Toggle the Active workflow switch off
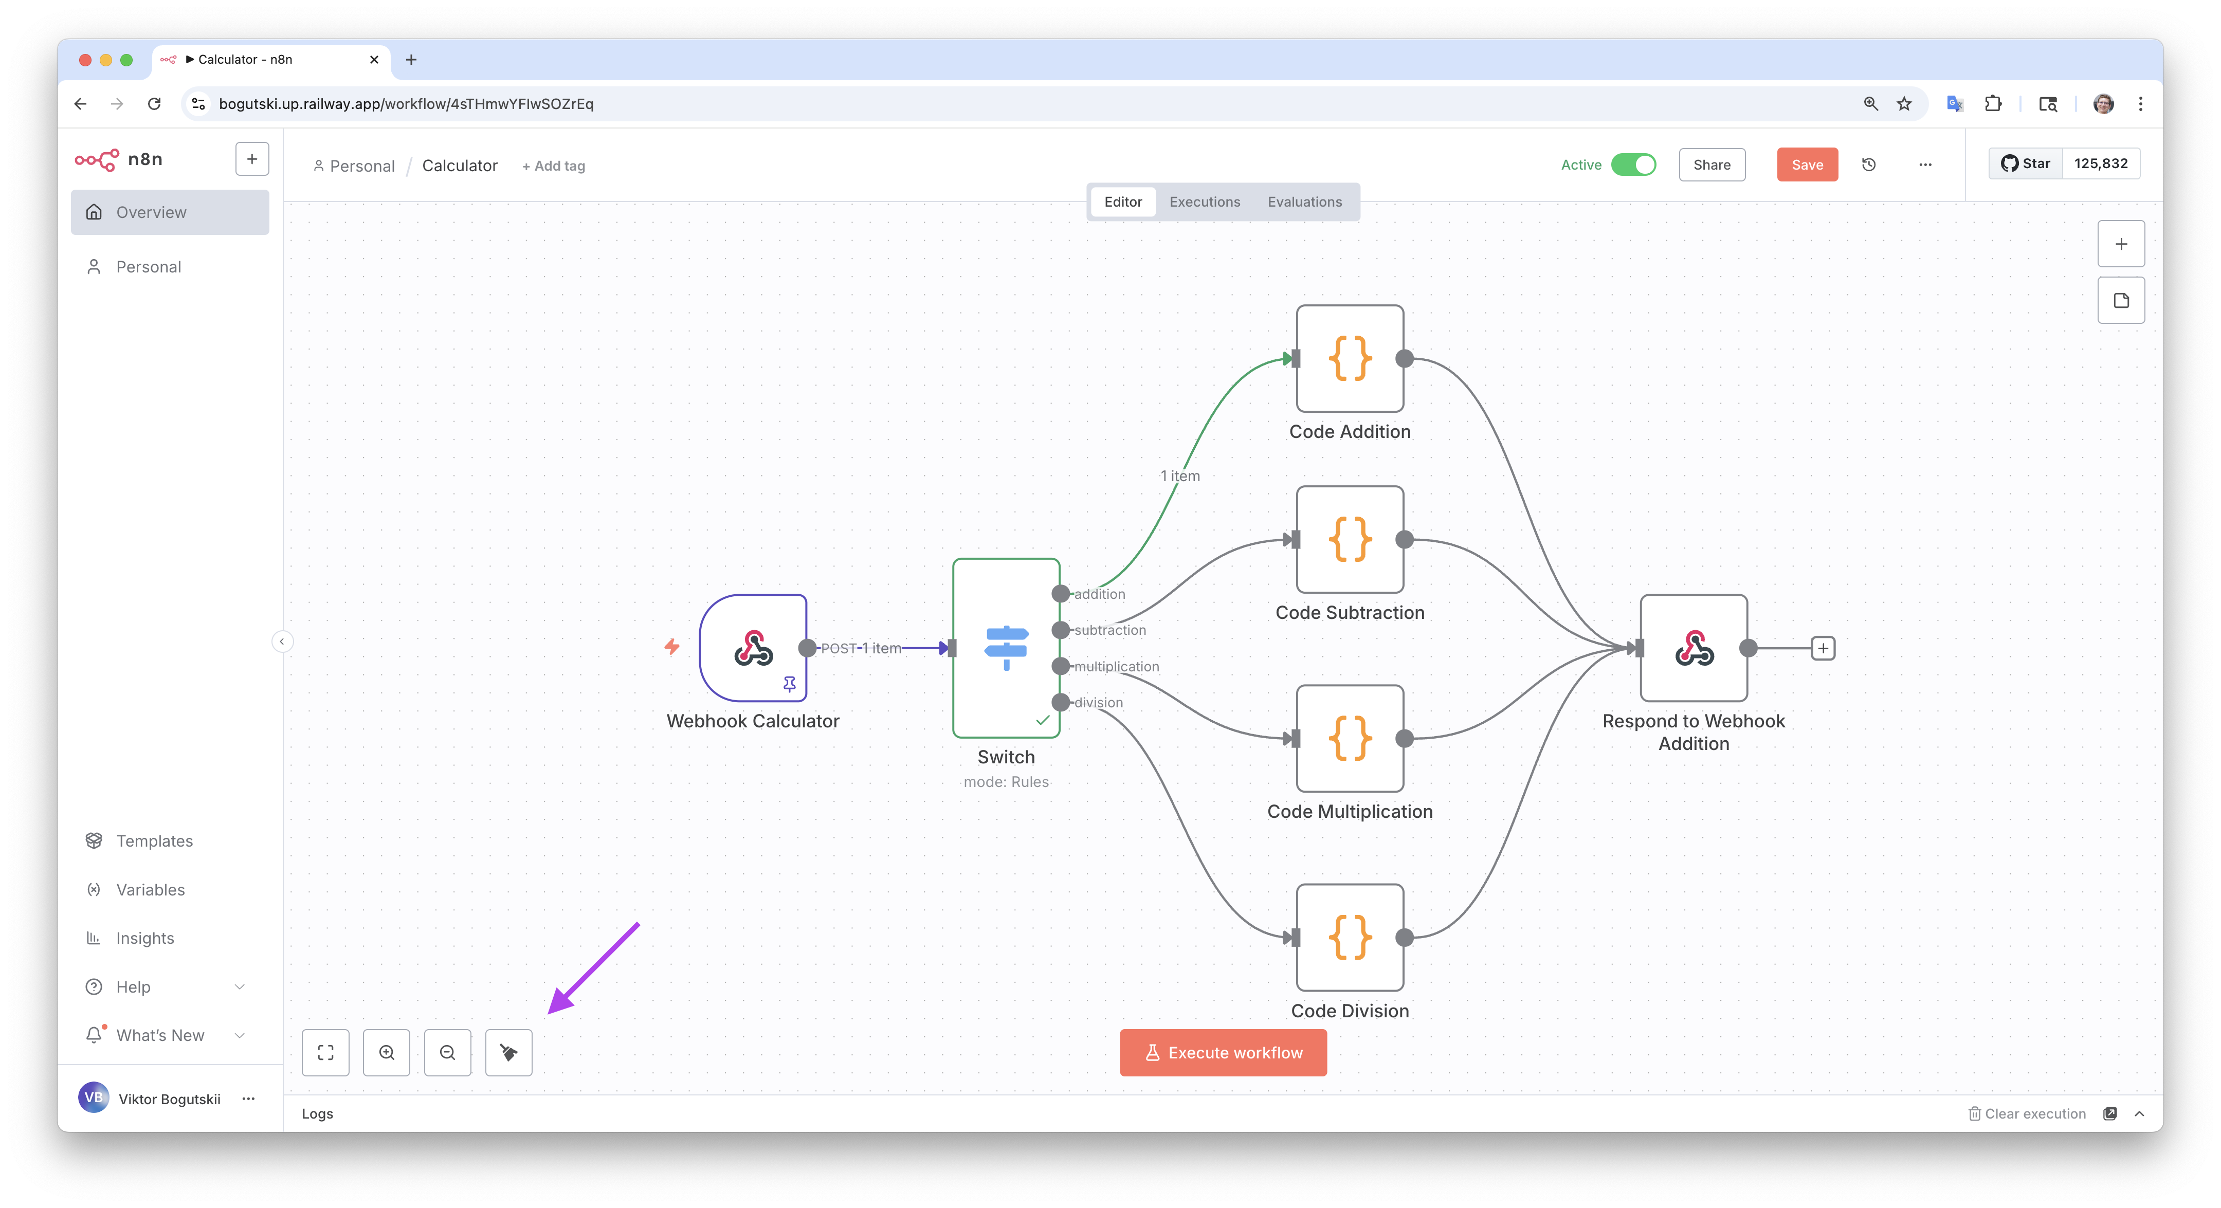The image size is (2221, 1208). (x=1633, y=164)
